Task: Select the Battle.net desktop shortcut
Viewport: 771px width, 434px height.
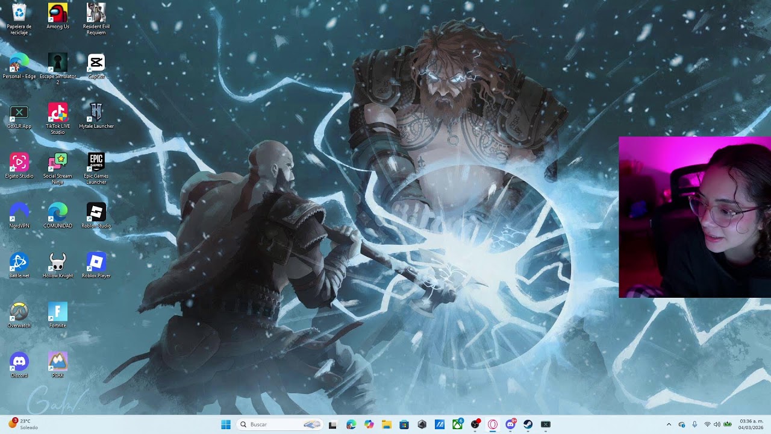Action: pyautogui.click(x=19, y=265)
